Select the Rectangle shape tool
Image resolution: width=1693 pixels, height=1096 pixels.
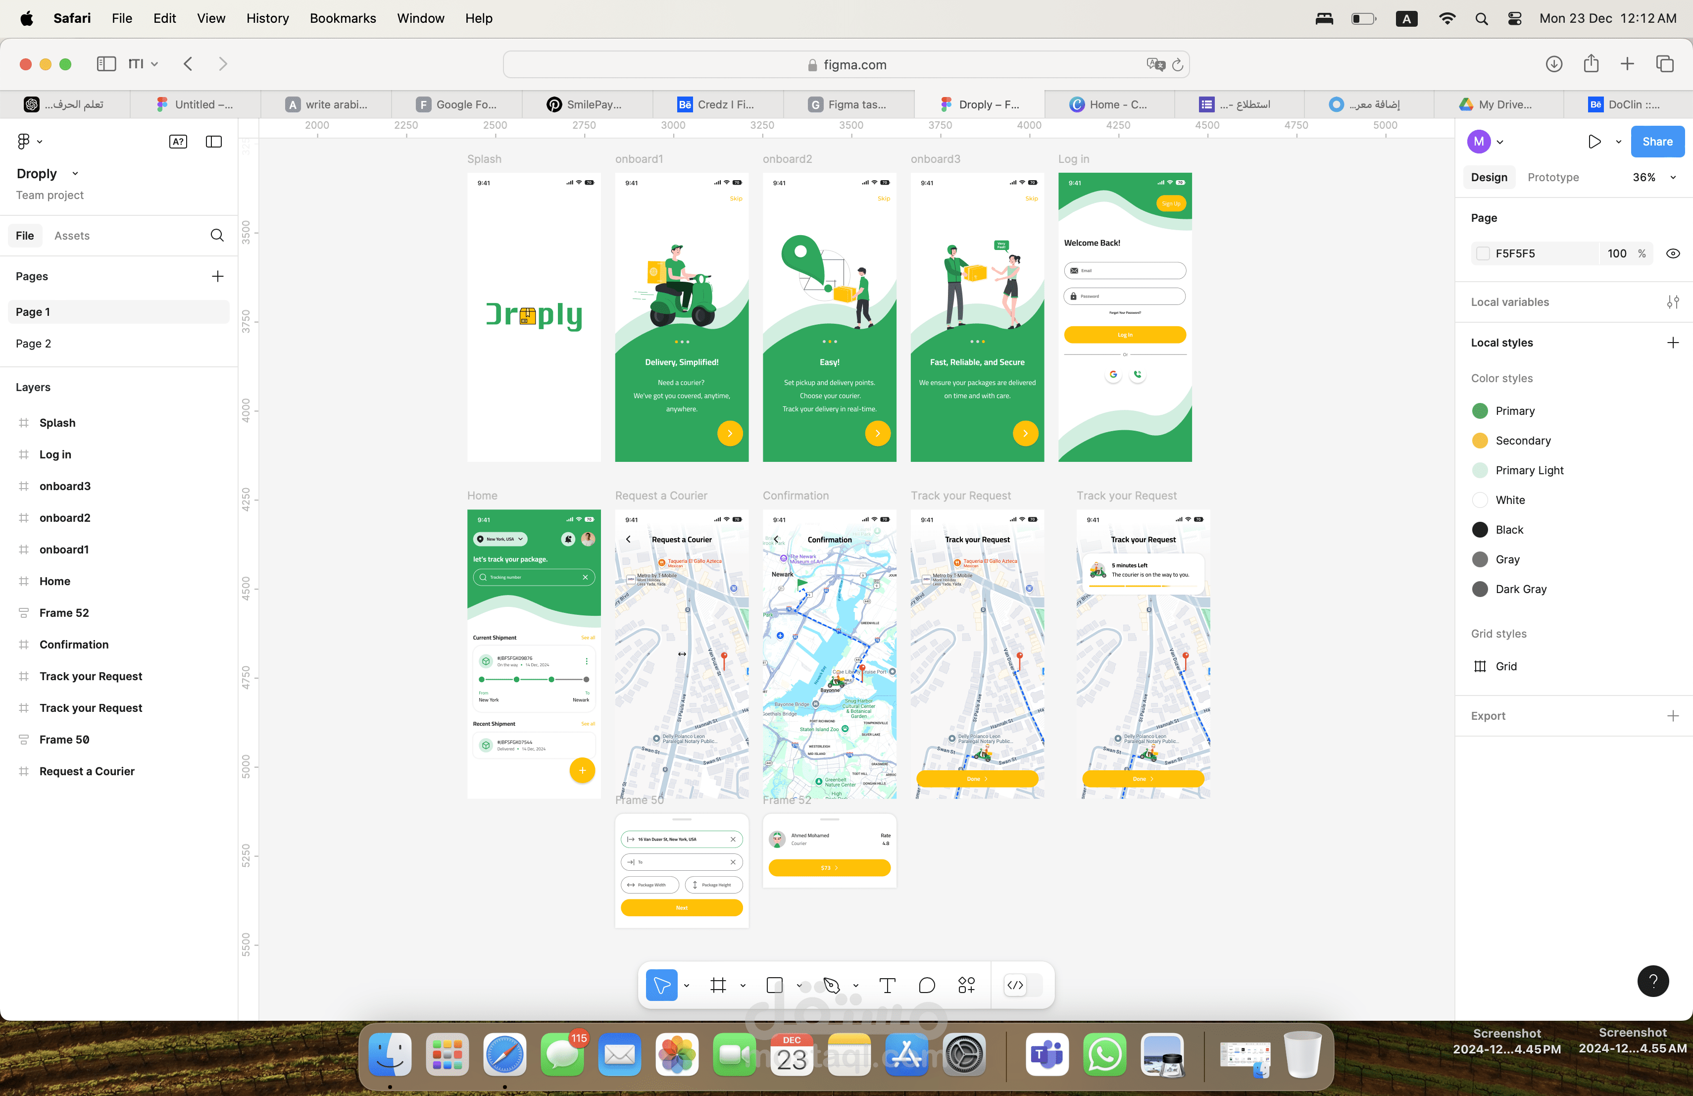[774, 985]
